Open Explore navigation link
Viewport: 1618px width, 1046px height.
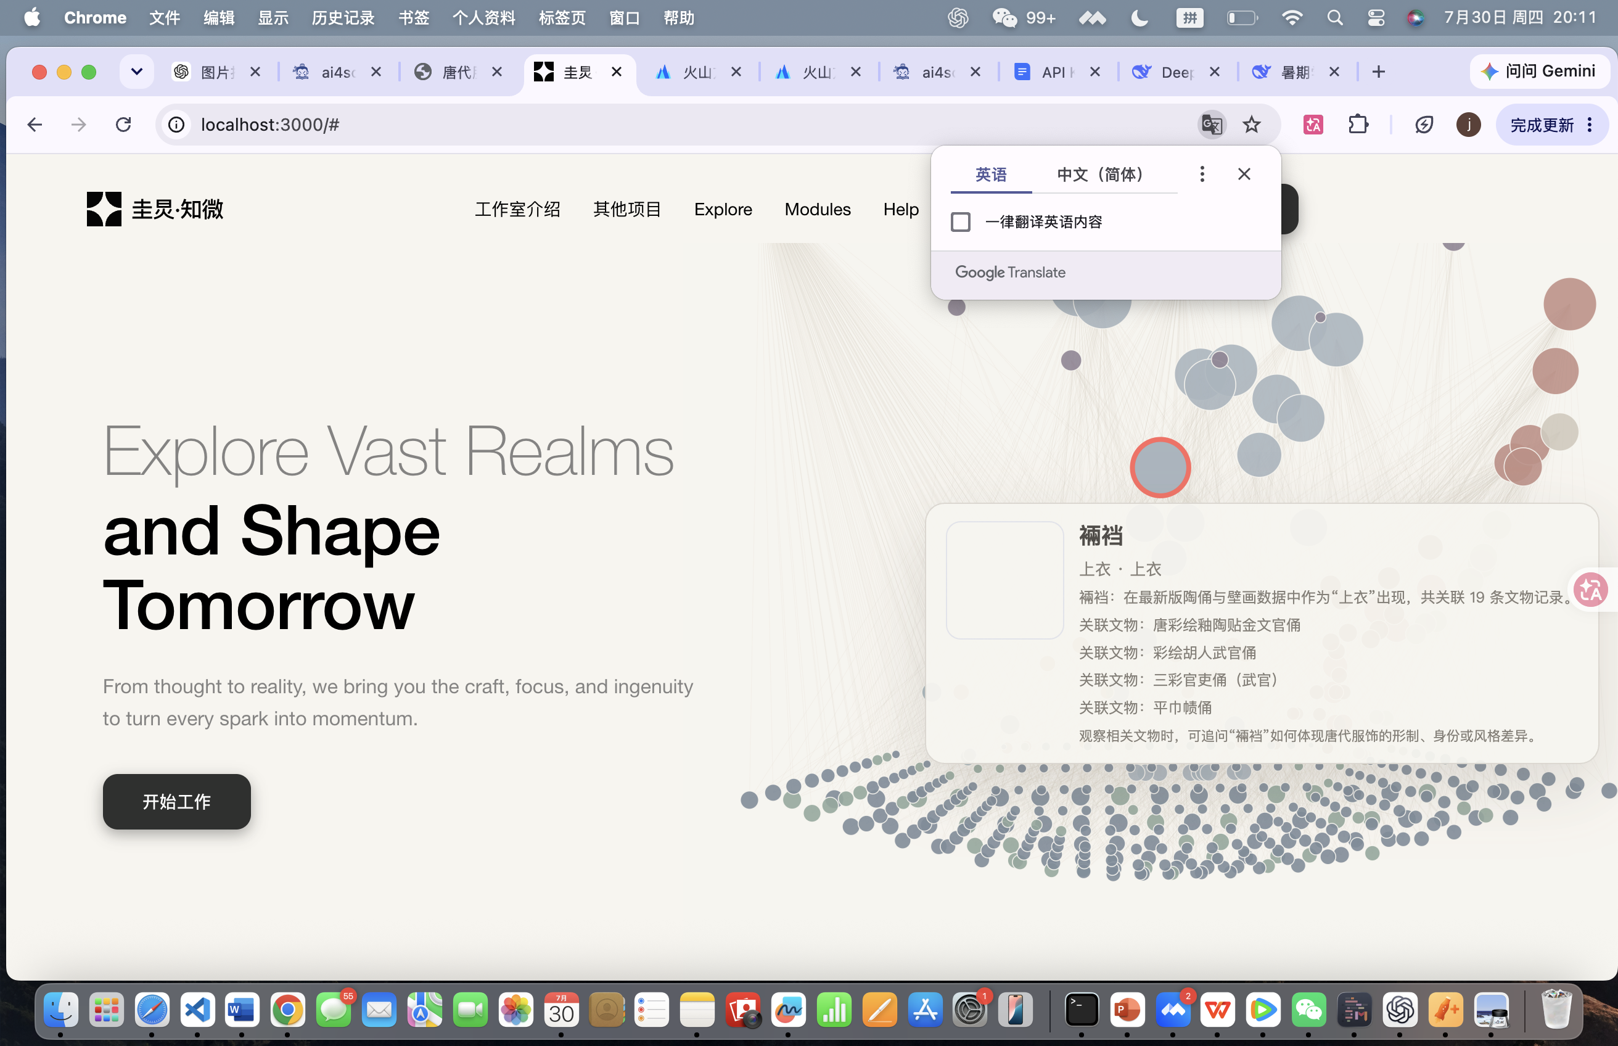coord(723,209)
